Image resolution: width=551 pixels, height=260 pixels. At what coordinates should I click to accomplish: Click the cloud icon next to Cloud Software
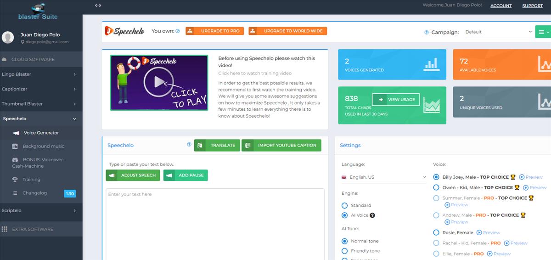(x=5, y=59)
